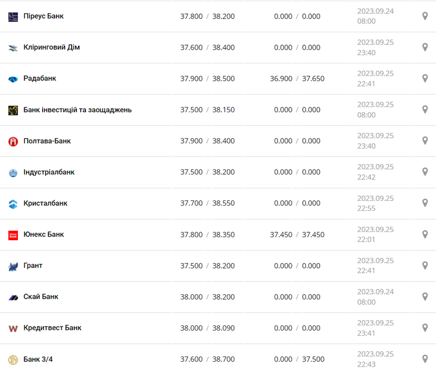
Task: Click the Полтава-Банк red logo icon
Action: click(x=13, y=141)
